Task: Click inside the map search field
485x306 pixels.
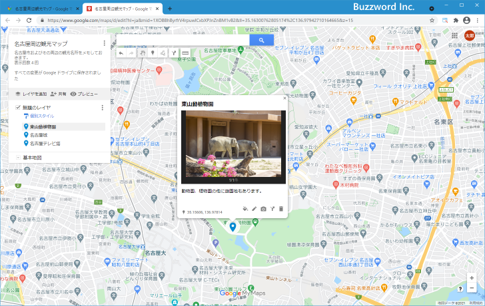Action: [183, 40]
